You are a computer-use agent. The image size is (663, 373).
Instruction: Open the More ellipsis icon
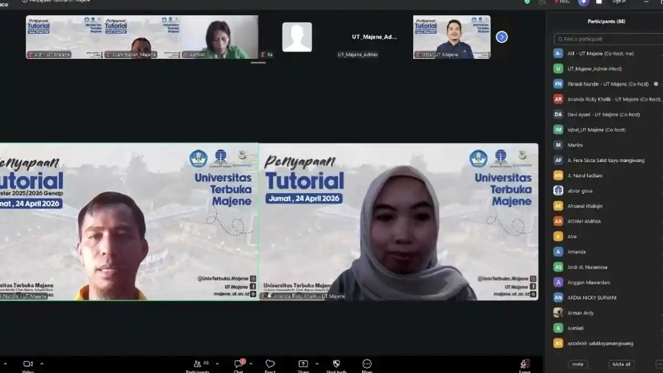click(367, 364)
